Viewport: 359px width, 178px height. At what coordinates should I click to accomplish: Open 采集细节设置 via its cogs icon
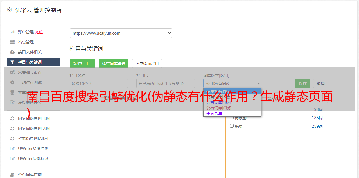(x=12, y=72)
